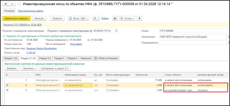230x106 pixels.
Task: Click the Ед. изм. column header
Action: click(x=99, y=75)
